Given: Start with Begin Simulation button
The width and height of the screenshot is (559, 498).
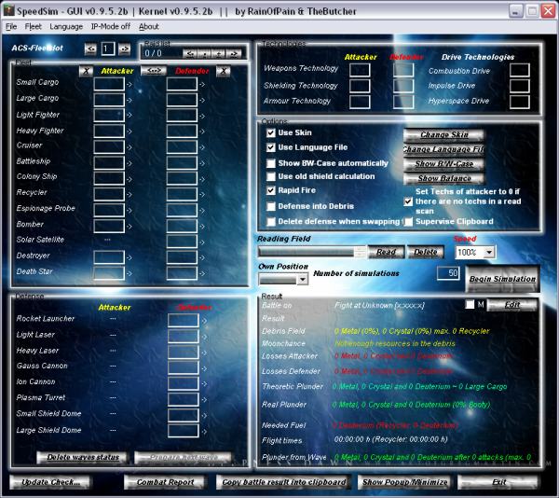Looking at the screenshot, I should click(x=502, y=279).
